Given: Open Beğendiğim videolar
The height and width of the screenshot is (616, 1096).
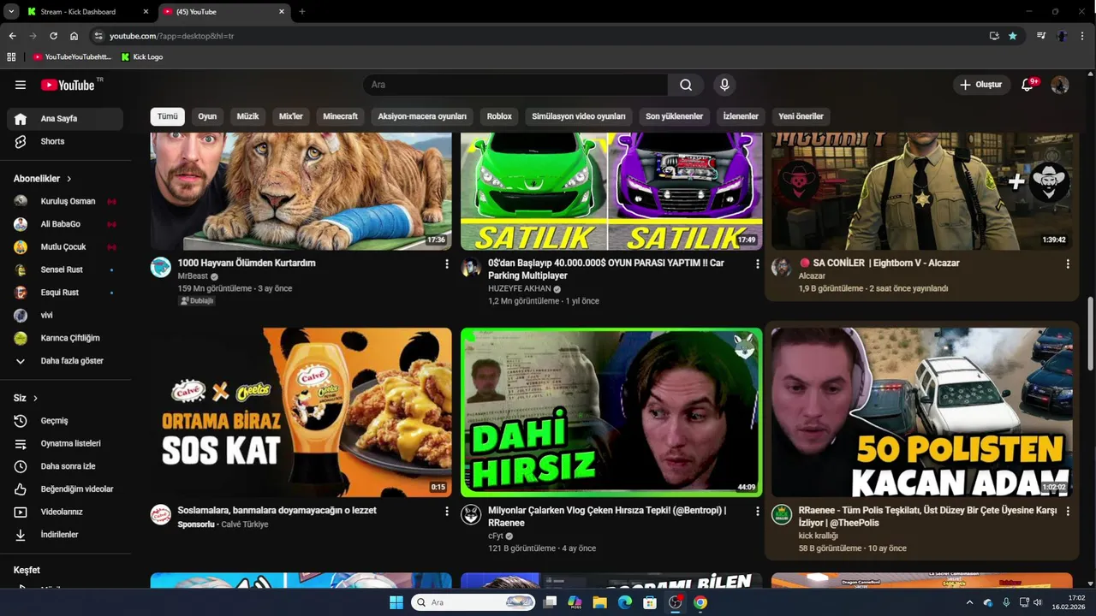Looking at the screenshot, I should (x=65, y=489).
